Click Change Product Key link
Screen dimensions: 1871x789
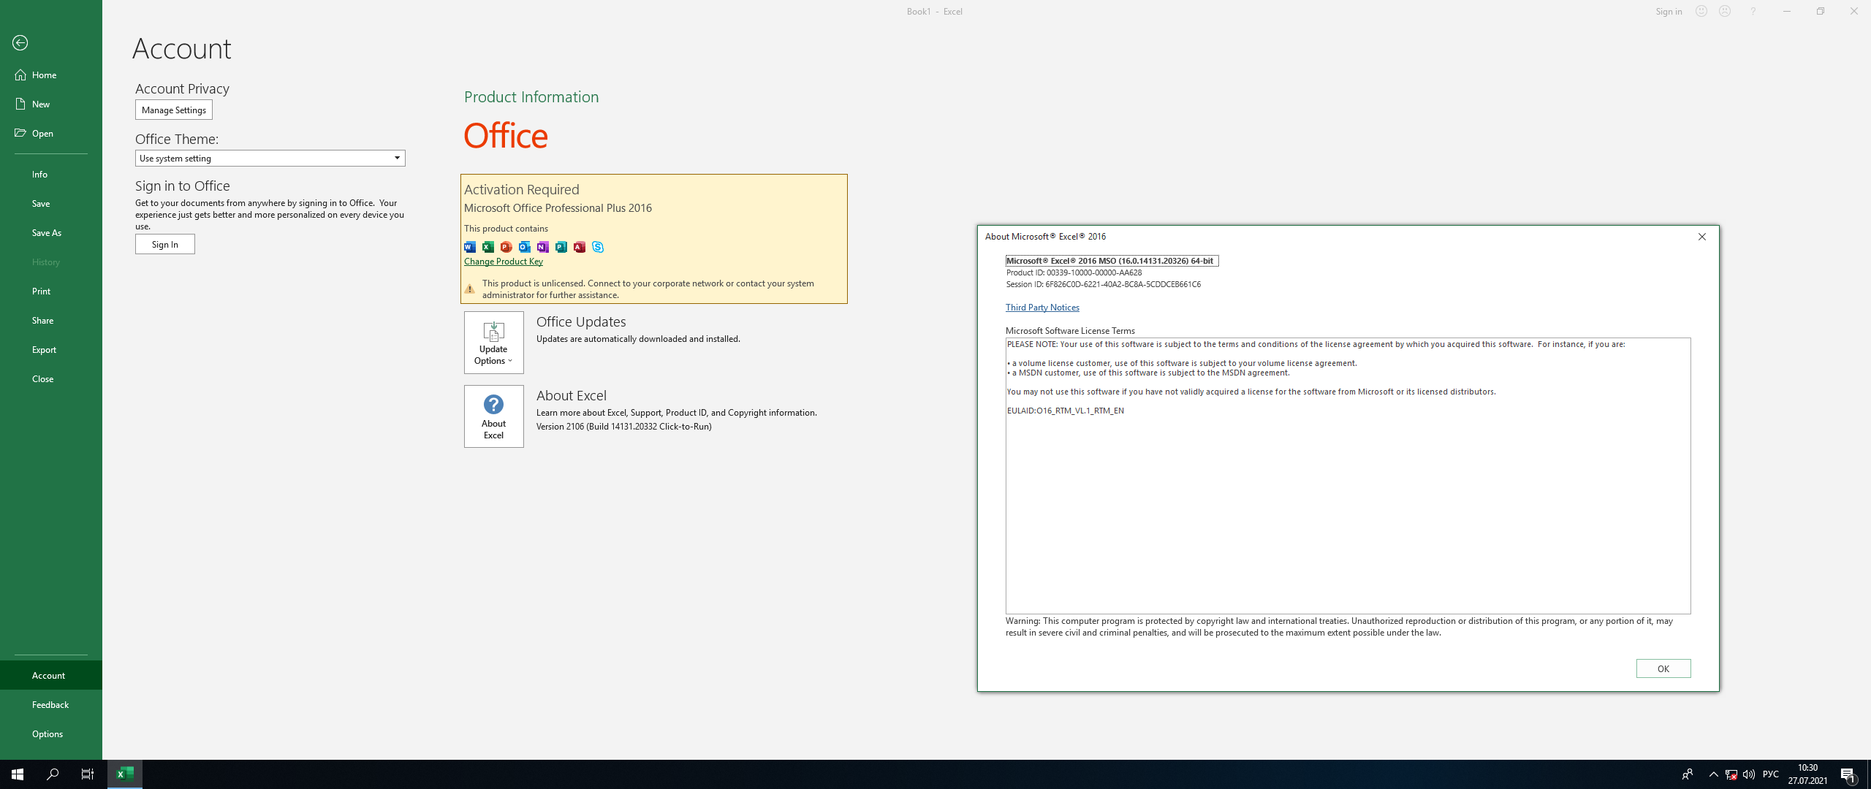pyautogui.click(x=504, y=262)
